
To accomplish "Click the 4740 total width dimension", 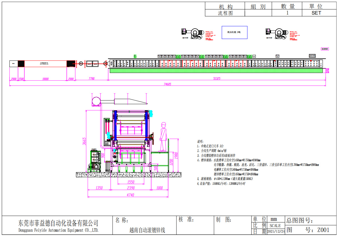I will pyautogui.click(x=130, y=195).
